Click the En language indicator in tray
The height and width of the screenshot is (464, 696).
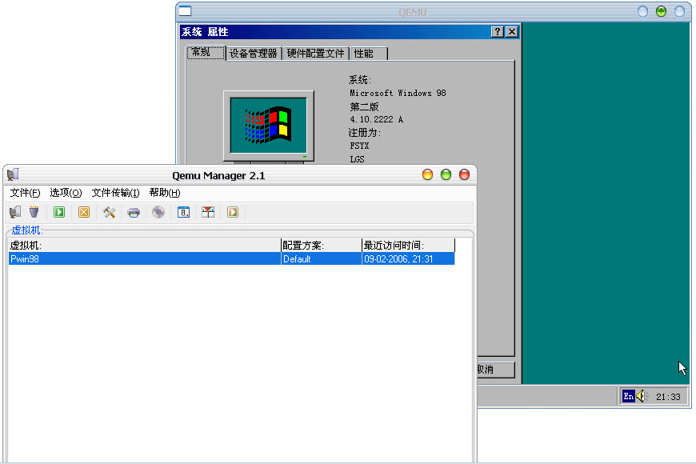629,396
